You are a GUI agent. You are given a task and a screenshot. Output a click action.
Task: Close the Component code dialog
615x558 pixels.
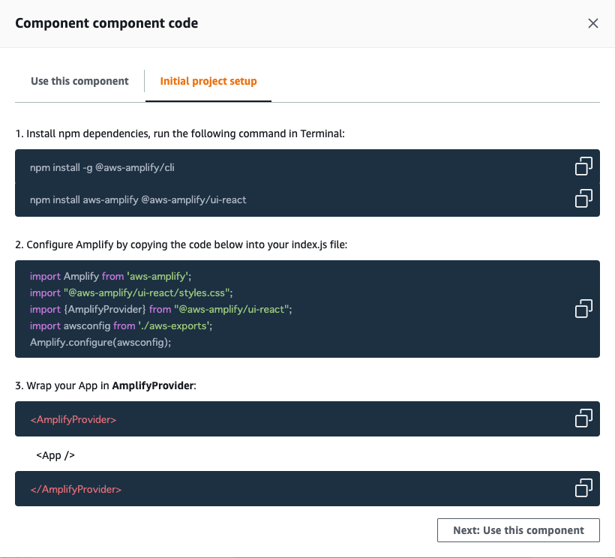click(x=593, y=23)
